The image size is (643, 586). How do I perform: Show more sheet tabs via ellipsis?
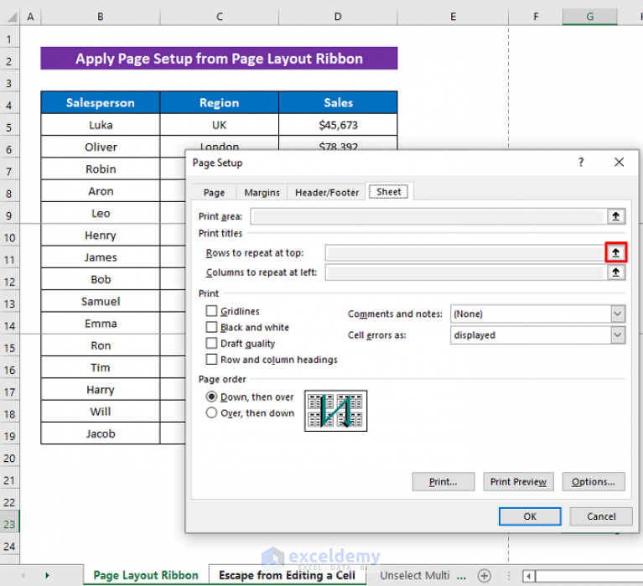pyautogui.click(x=461, y=576)
